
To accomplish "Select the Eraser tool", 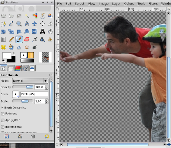I will 27,39.
